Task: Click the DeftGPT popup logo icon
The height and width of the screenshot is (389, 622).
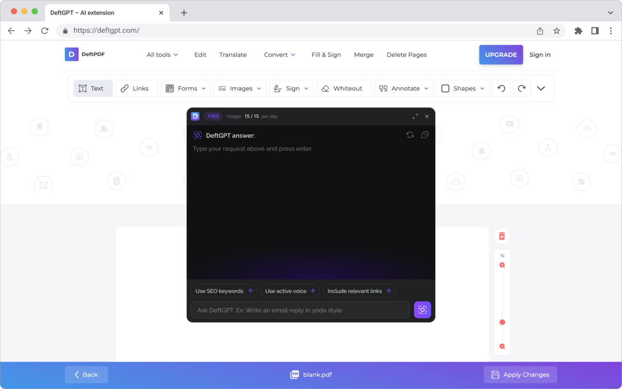Action: coord(195,116)
